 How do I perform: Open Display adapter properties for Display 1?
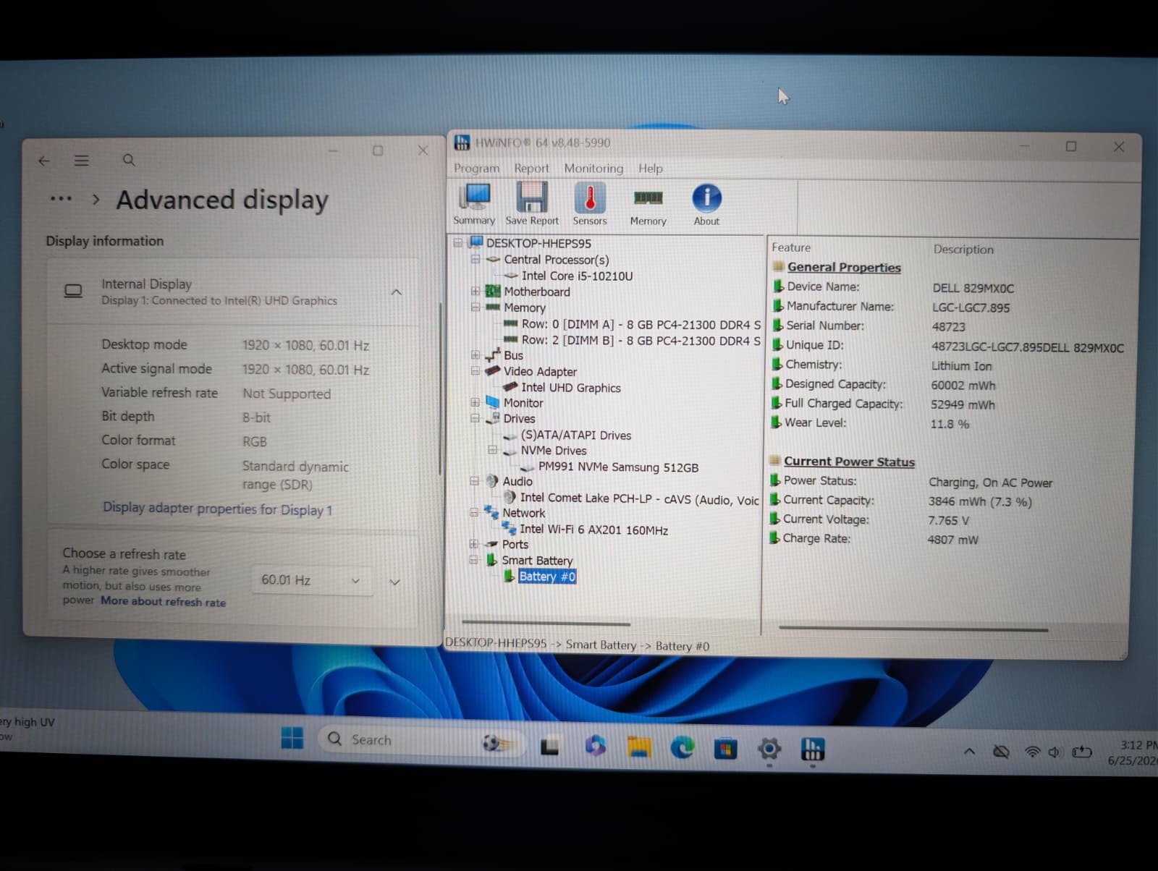point(217,509)
